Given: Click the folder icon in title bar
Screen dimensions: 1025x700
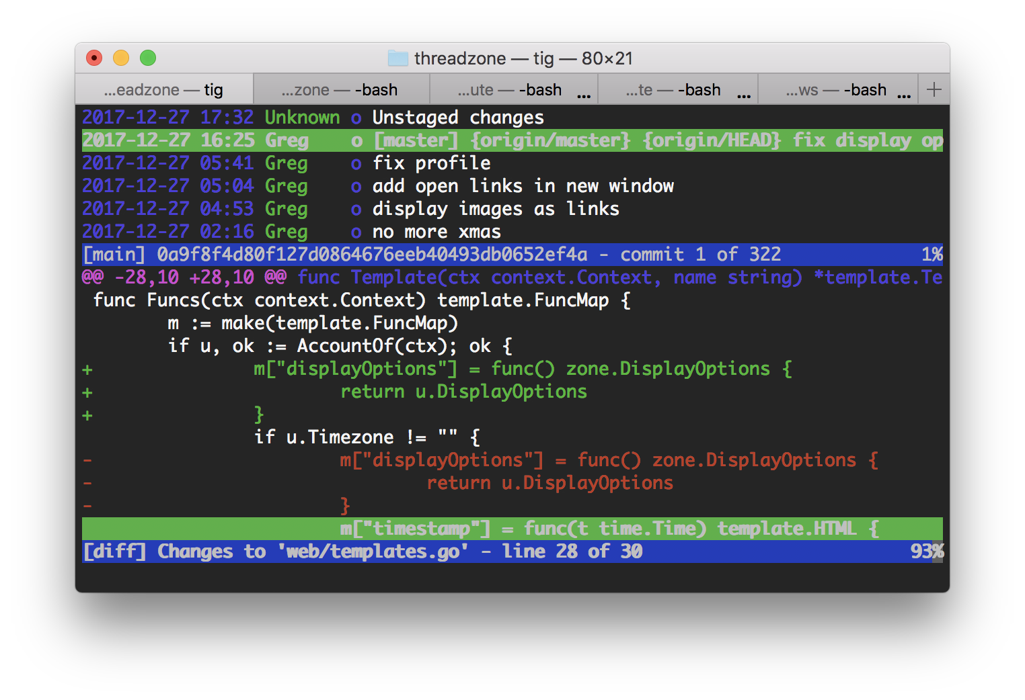Looking at the screenshot, I should tap(397, 58).
